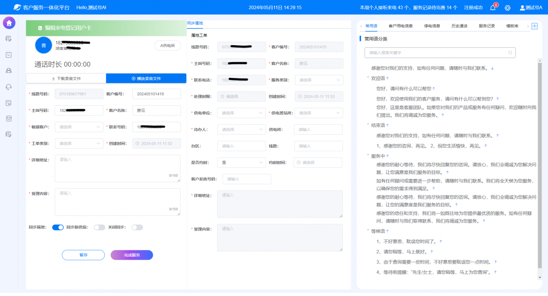Toggle the 同步新供指 switch
This screenshot has width=548, height=296.
point(99,228)
